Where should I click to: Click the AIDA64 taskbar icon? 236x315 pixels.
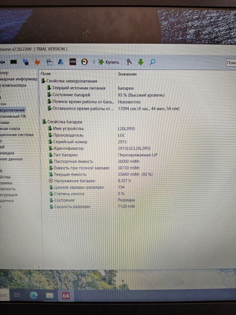66,296
